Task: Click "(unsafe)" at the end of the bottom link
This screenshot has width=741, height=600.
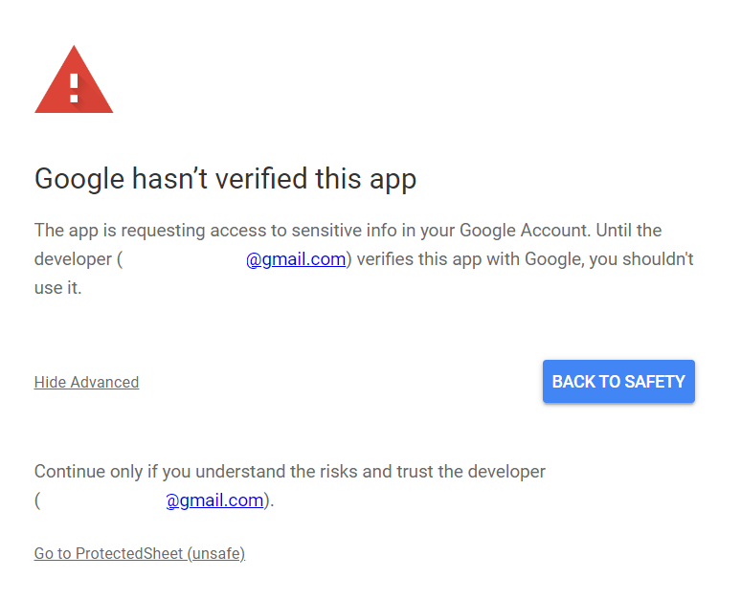Action: pyautogui.click(x=215, y=553)
